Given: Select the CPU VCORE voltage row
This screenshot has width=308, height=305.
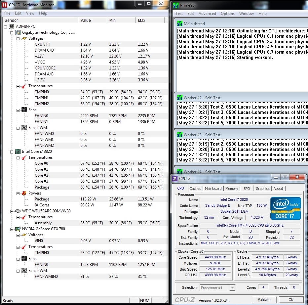Looking at the screenshot, I should point(101,68).
